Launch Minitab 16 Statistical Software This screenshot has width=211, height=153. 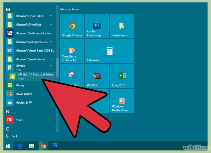click(x=30, y=76)
